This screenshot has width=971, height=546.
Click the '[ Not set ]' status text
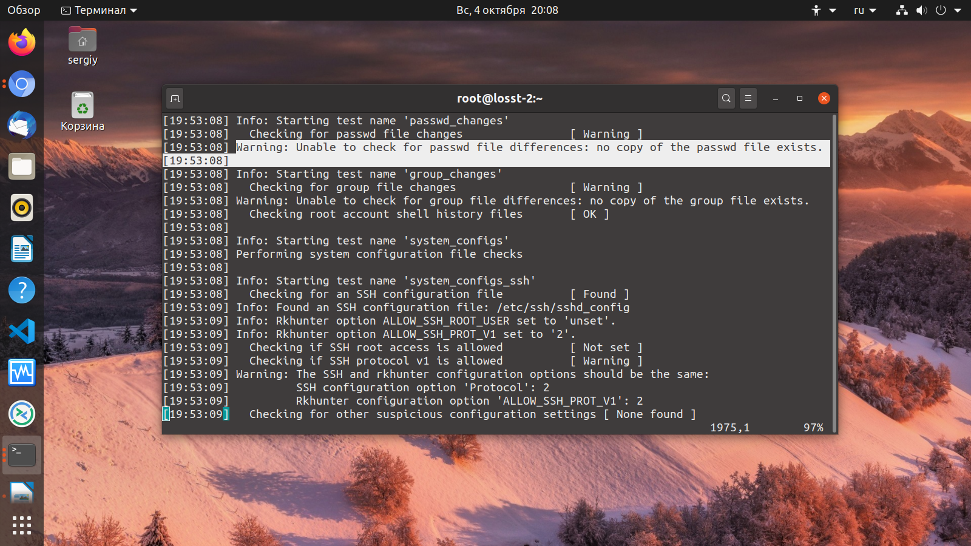pos(606,348)
